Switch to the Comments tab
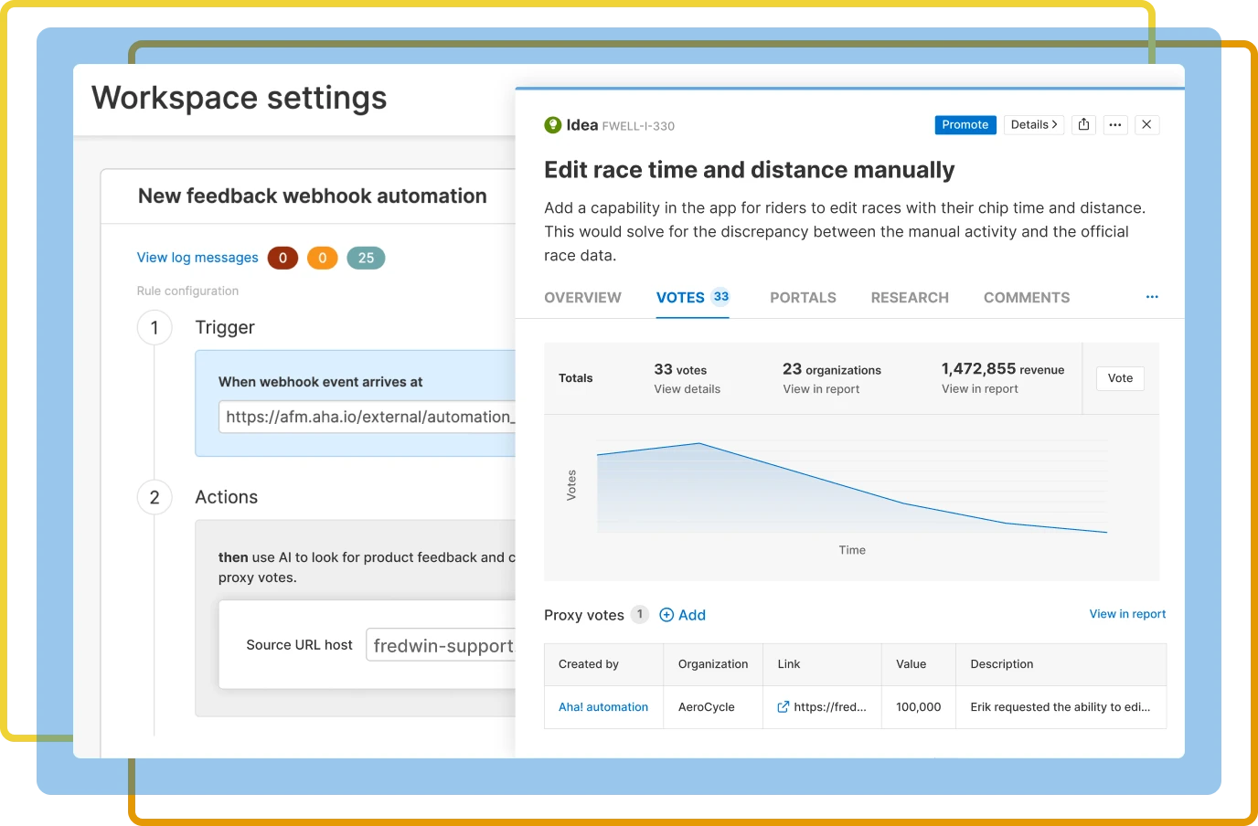 [x=1026, y=297]
